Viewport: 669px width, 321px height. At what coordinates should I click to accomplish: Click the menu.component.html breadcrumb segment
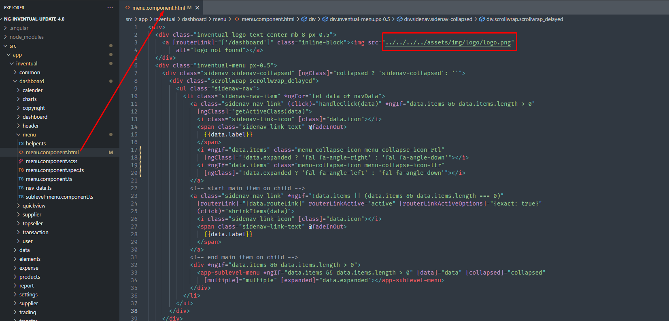click(x=268, y=19)
